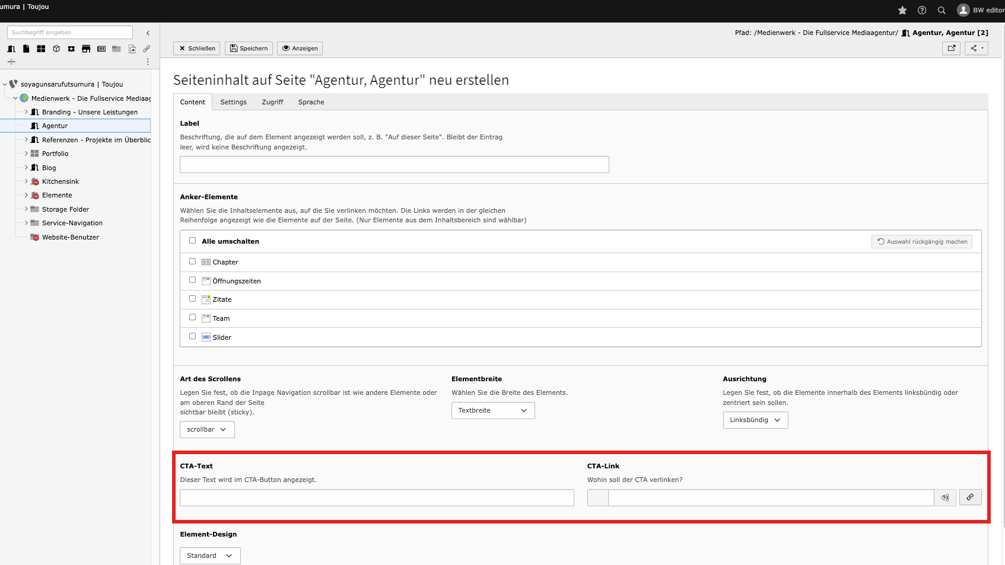1005x565 pixels.
Task: Click into the CTA-Text input field
Action: (x=377, y=497)
